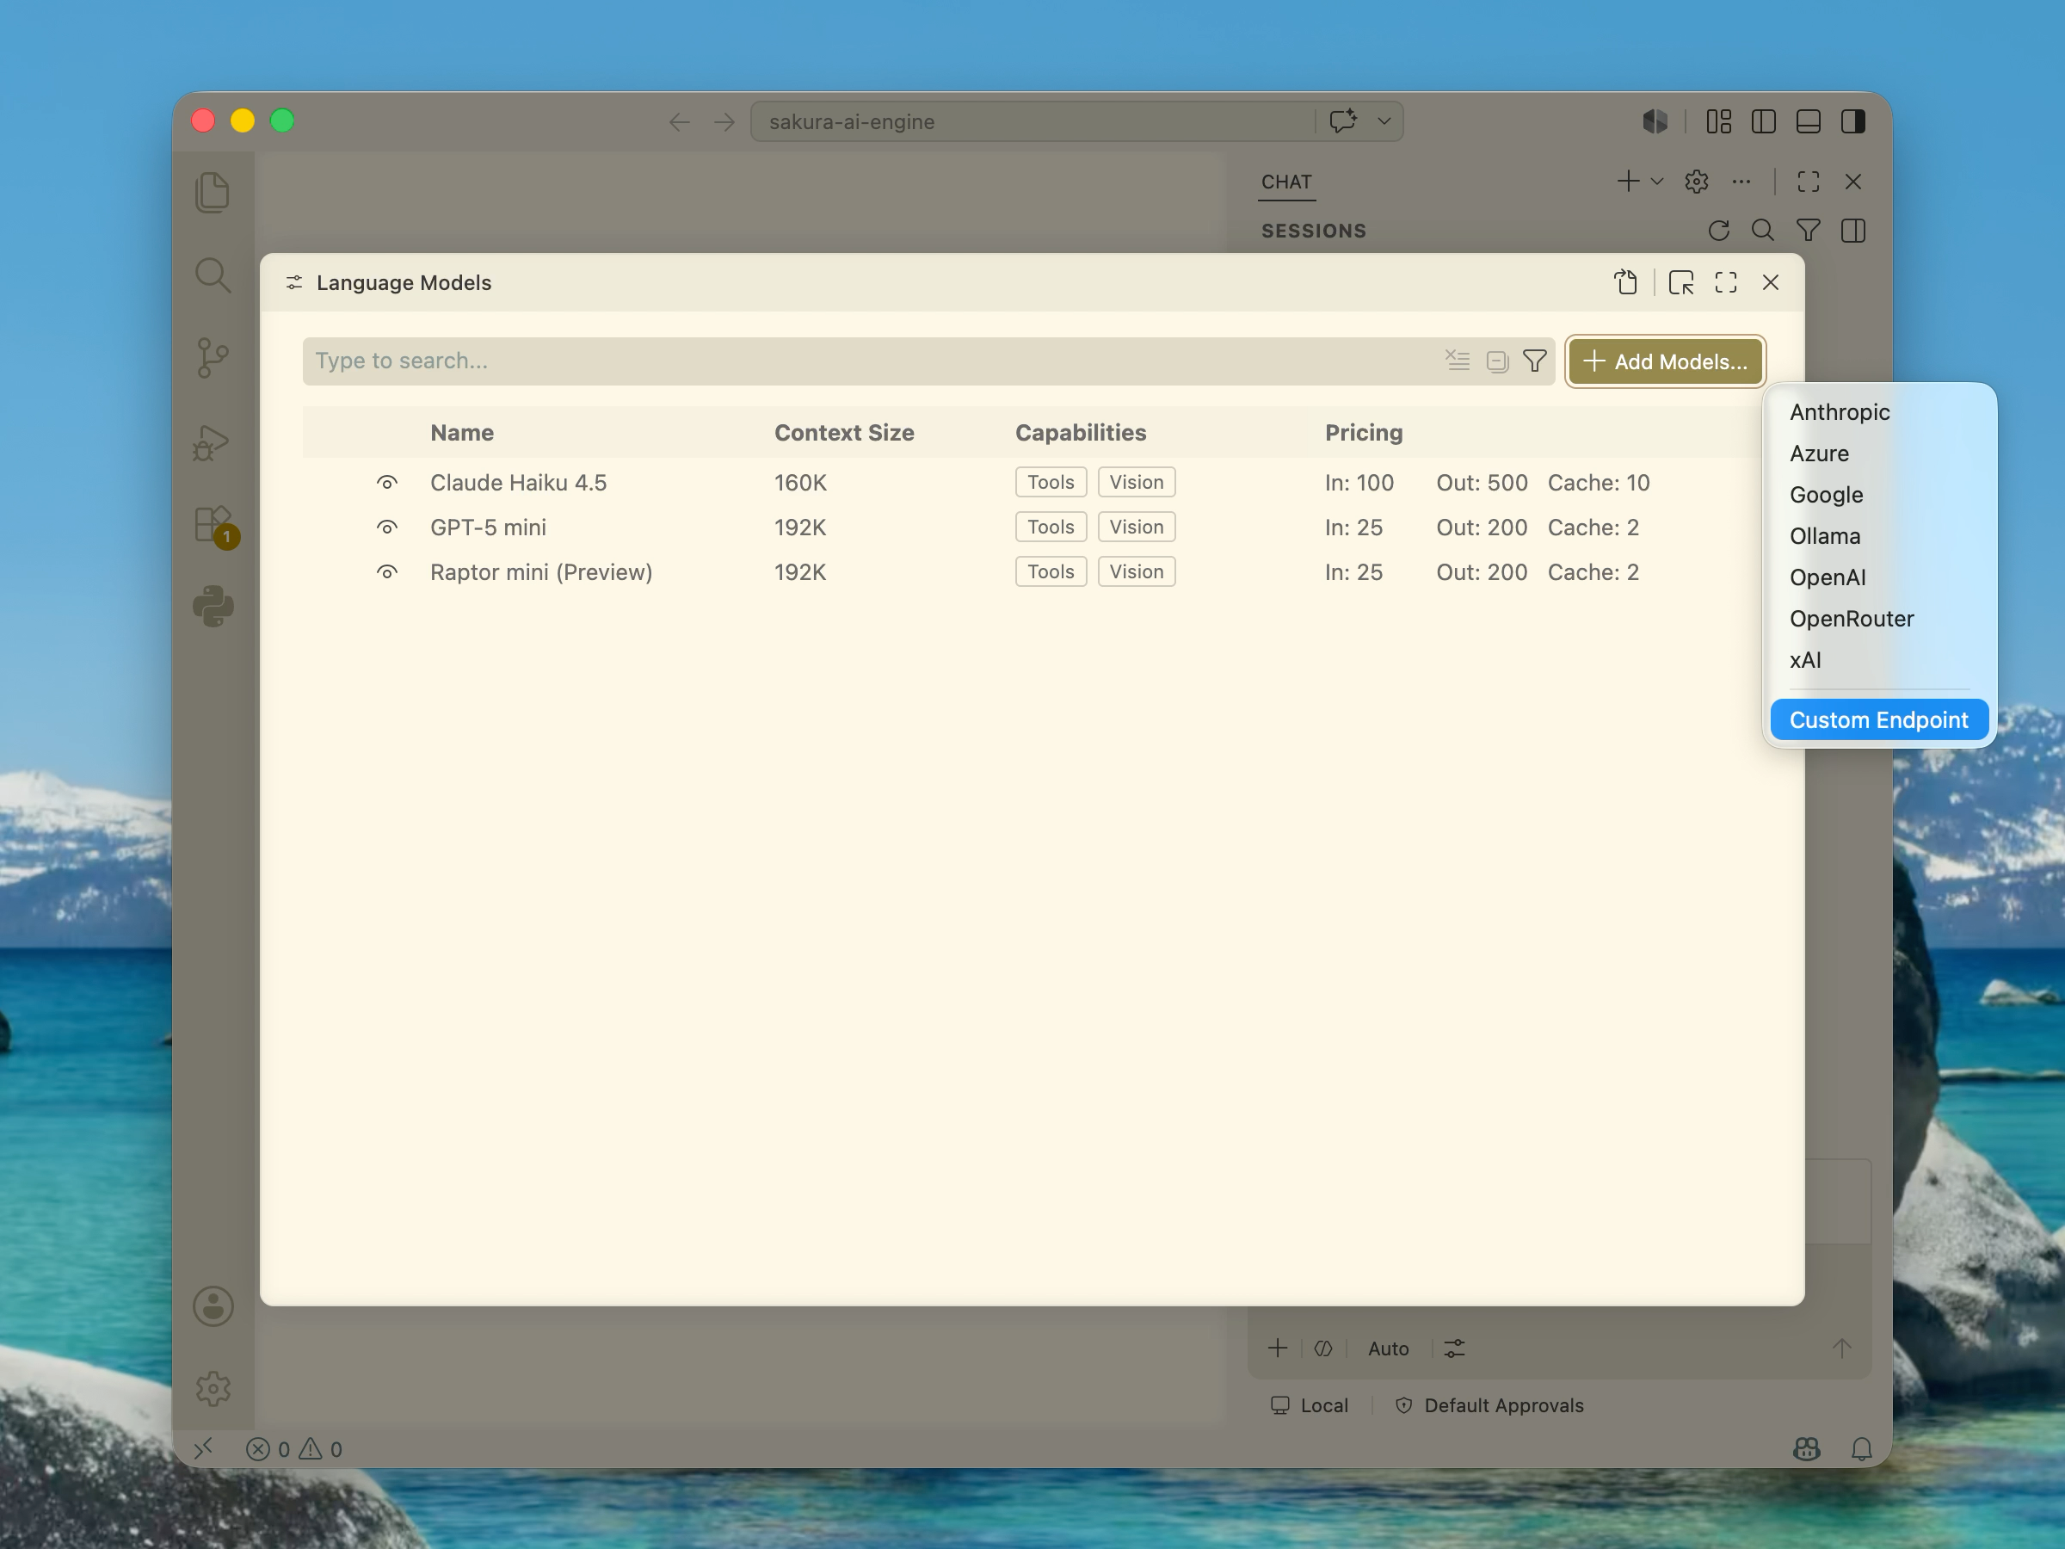Viewport: 2065px width, 1549px height.
Task: Click the move-to-window icon in Language Models header
Action: tap(1681, 282)
